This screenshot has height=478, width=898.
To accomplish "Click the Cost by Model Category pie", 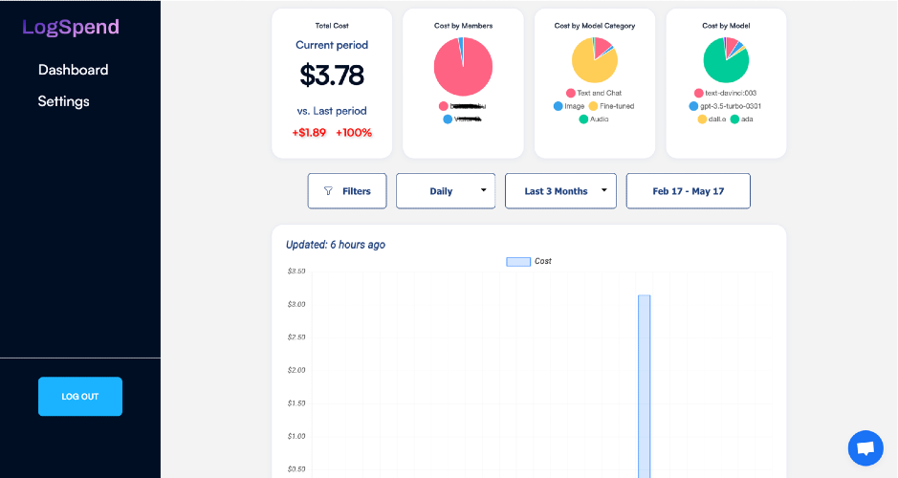I will [x=595, y=60].
